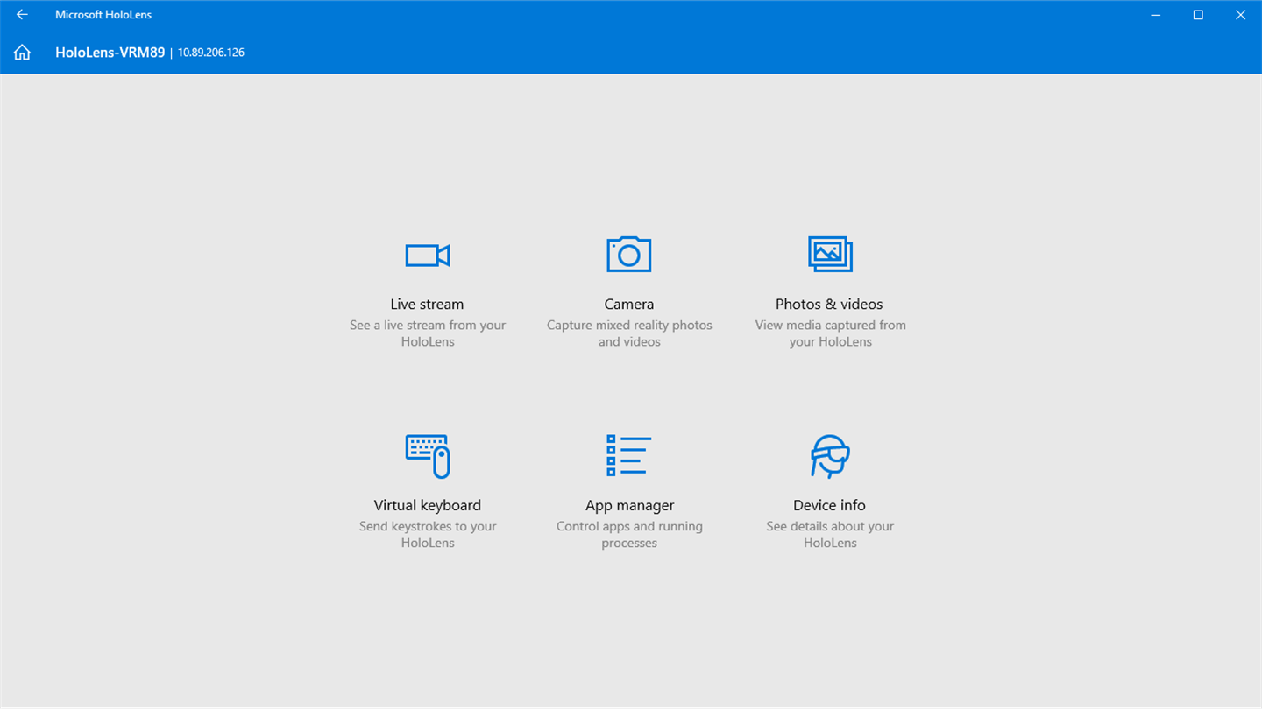Open the Virtual keyboard icon
Screen dimensions: 1262x709
click(x=428, y=456)
